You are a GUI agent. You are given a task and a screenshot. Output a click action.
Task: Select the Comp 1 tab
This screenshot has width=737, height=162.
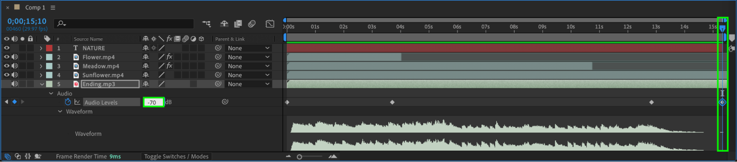[35, 7]
